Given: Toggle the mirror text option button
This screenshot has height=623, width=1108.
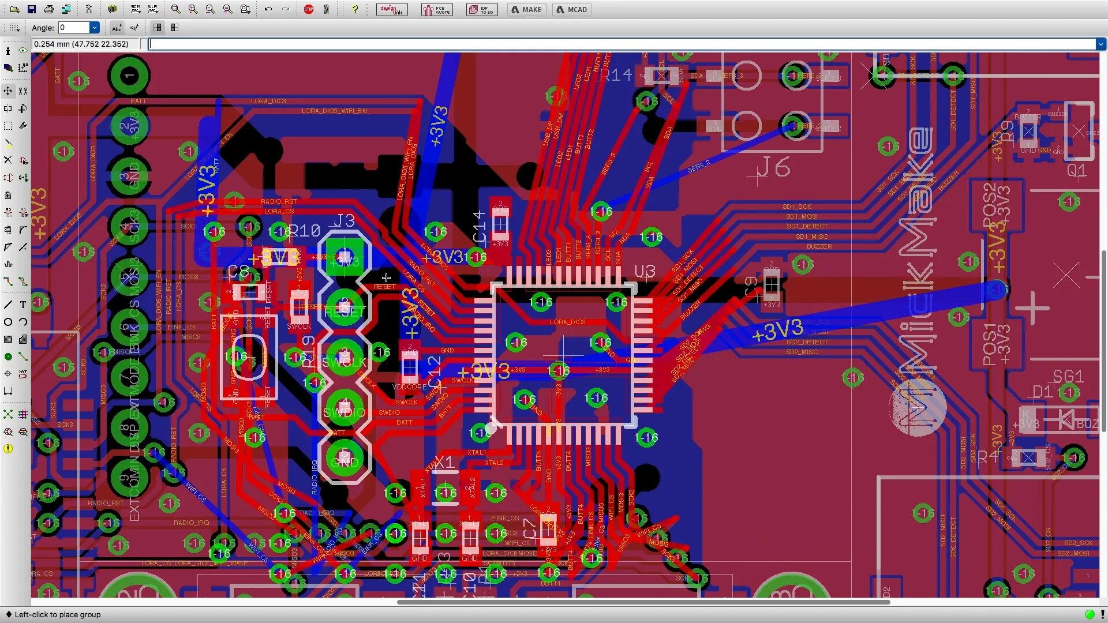Looking at the screenshot, I should 134,28.
